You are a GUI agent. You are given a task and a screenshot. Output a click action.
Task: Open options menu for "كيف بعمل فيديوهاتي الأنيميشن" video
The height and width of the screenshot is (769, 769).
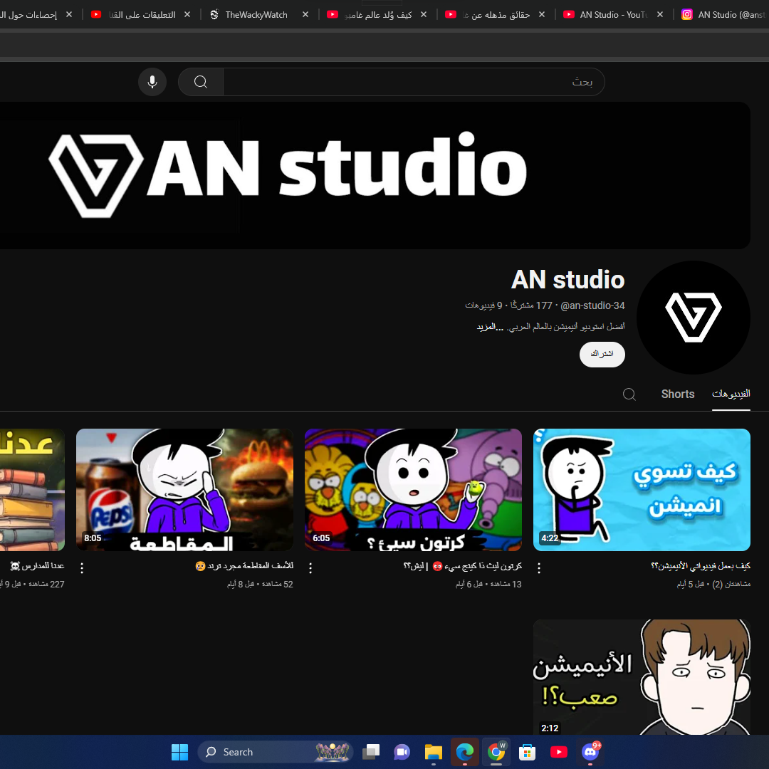539,567
